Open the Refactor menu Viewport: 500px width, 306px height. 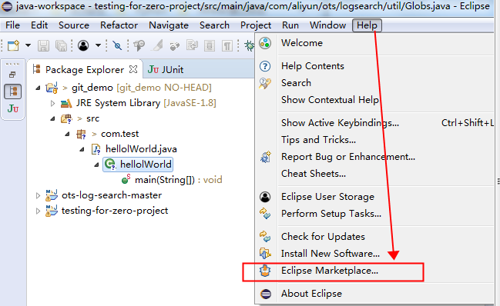click(x=119, y=25)
